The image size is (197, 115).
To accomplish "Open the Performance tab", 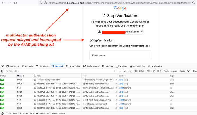I will [91, 66].
